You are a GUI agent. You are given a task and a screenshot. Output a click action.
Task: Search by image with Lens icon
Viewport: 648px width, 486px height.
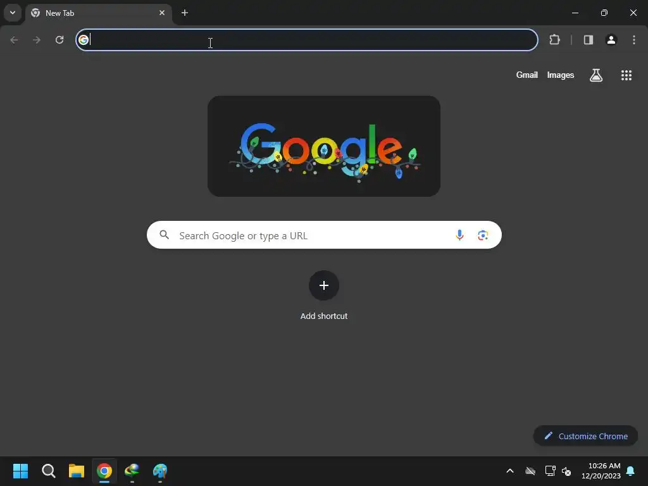point(483,235)
